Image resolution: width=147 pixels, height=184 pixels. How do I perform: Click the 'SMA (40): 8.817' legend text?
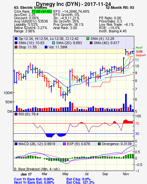tap(106, 43)
